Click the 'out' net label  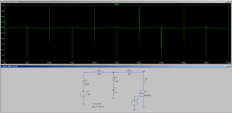(143, 71)
